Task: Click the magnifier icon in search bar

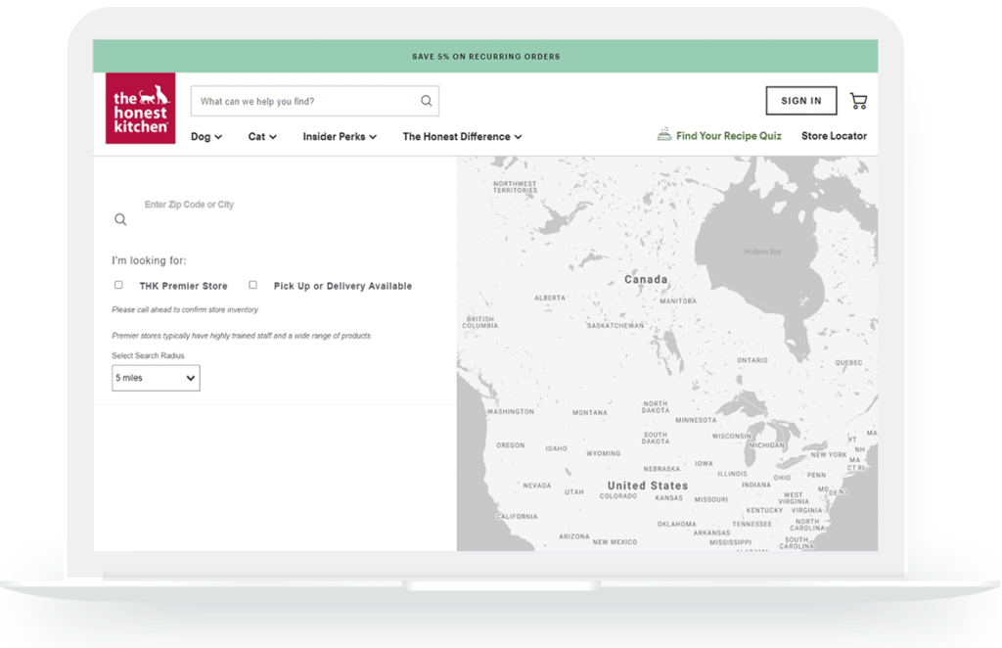Action: [426, 101]
